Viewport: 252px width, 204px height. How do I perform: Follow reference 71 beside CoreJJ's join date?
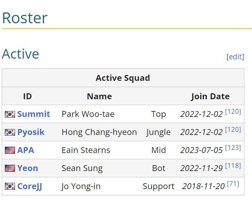233,184
